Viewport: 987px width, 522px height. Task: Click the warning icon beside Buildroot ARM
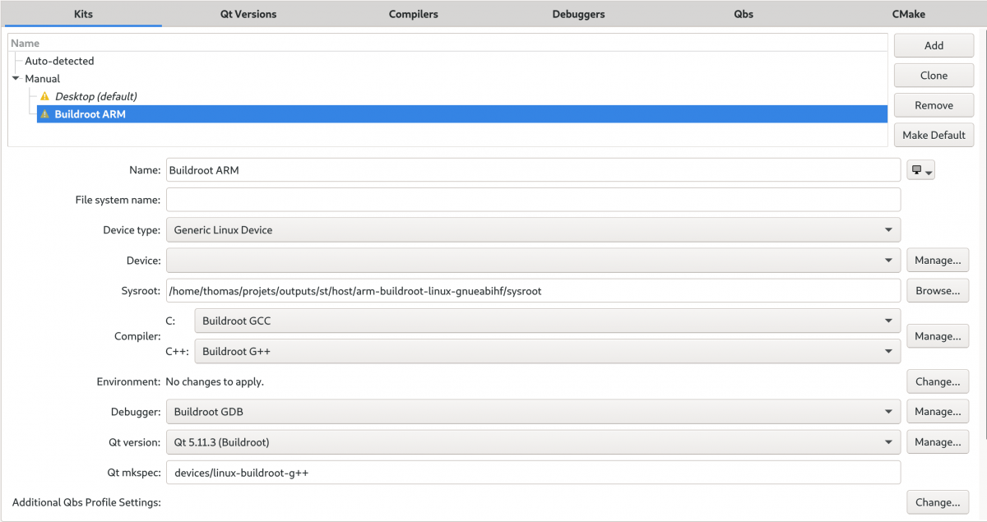[x=45, y=114]
